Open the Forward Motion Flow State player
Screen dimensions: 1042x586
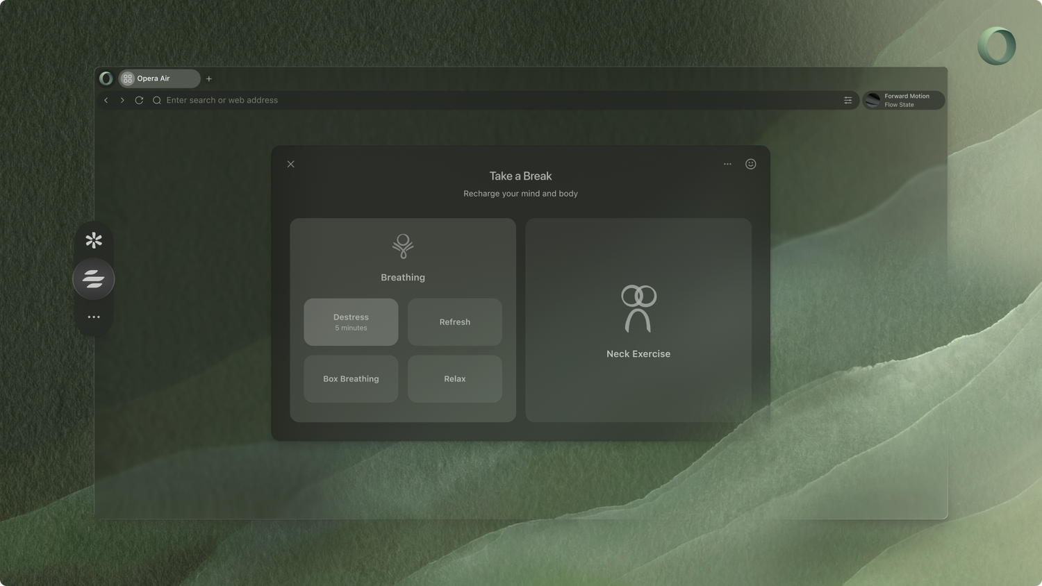click(x=904, y=100)
